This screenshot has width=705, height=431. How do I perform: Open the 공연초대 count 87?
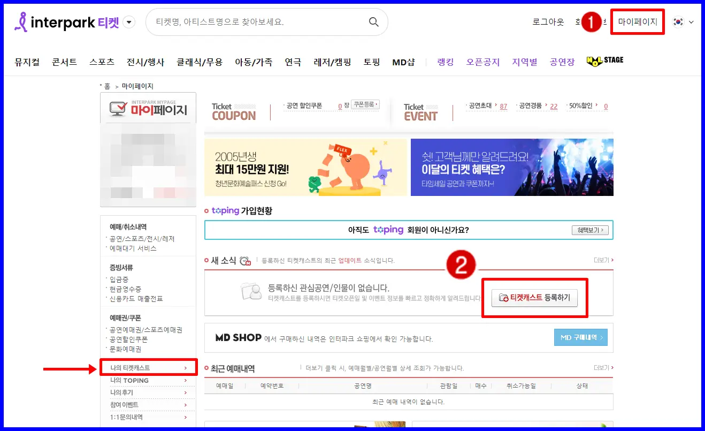tap(503, 107)
